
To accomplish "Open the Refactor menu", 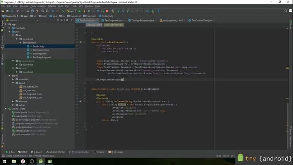I will point(52,6).
